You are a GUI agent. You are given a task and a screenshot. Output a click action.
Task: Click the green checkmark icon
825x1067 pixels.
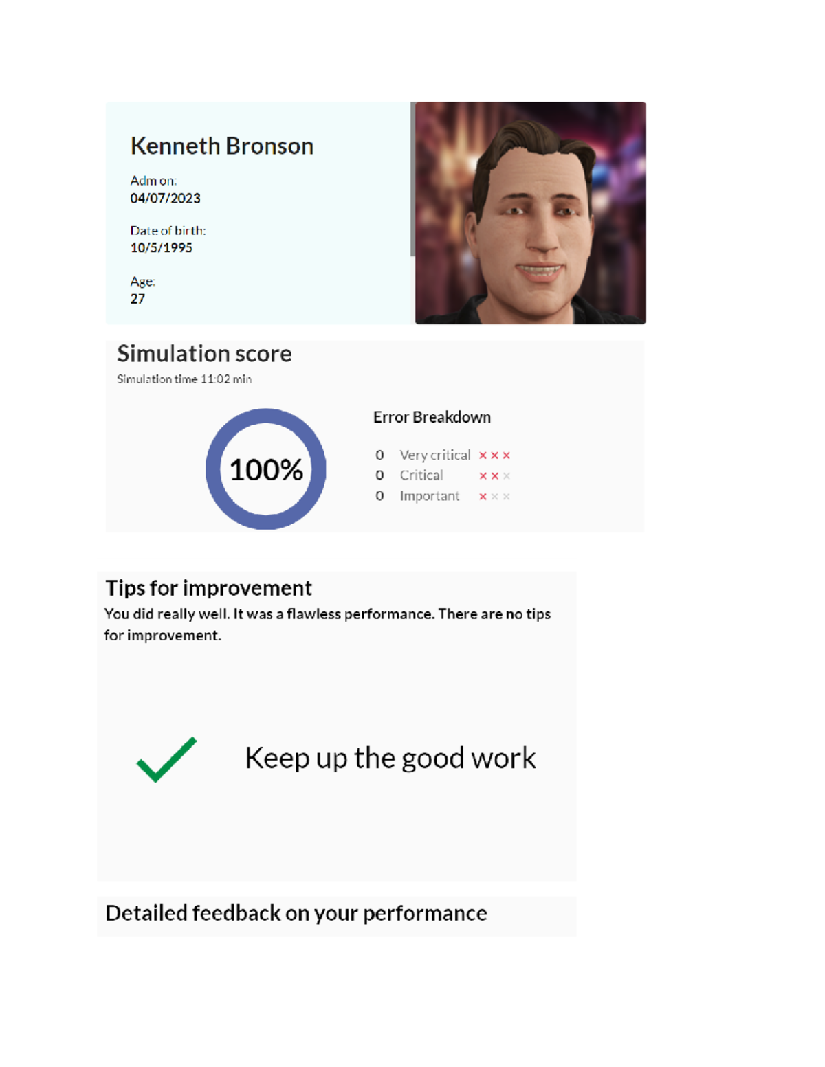(x=166, y=759)
